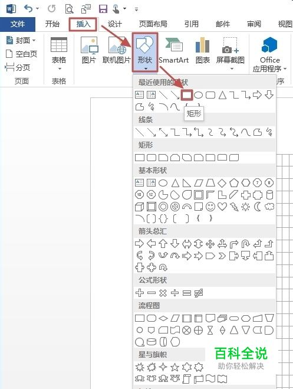Select the chevron arrow in 箭头总汇
This screenshot has height=389, width=293.
point(222,256)
